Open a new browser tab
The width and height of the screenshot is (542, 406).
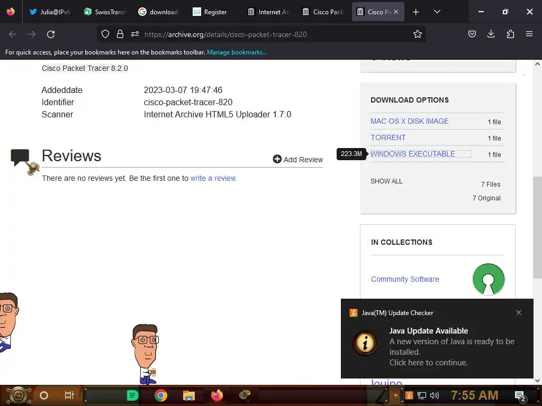coord(416,12)
